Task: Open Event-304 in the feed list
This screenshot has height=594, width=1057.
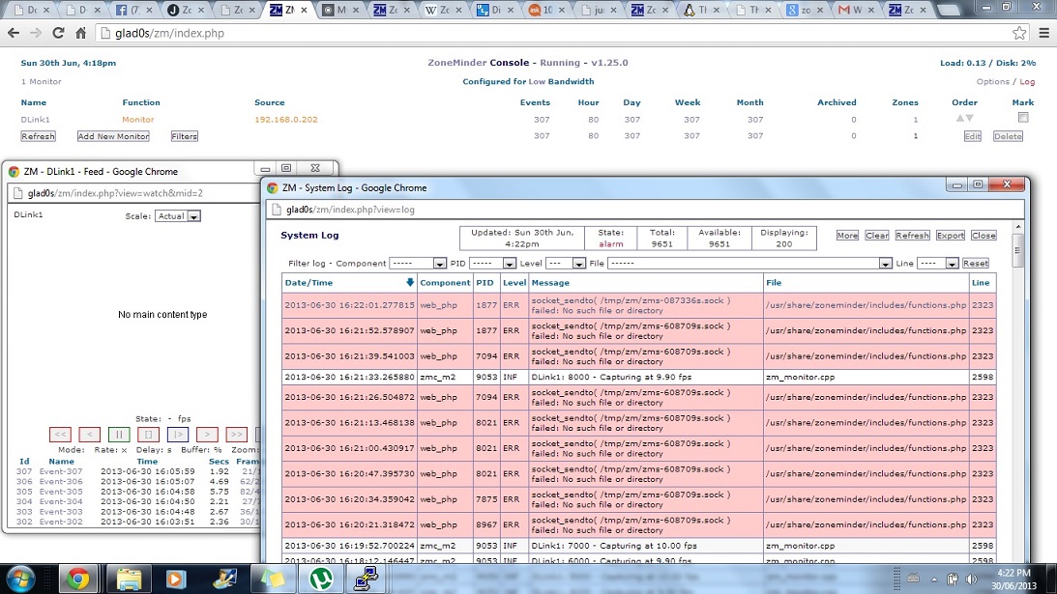Action: pos(61,501)
